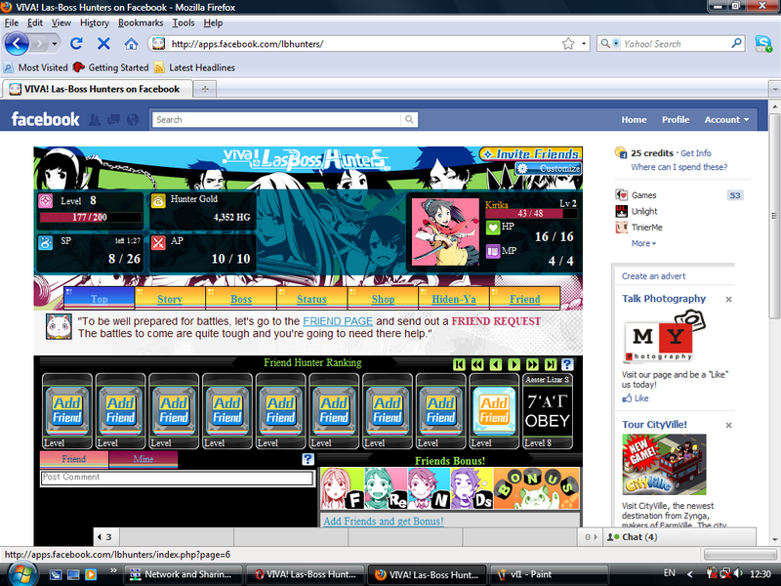Expand quick launch overflow chevron
This screenshot has width=781, height=586.
click(x=113, y=570)
